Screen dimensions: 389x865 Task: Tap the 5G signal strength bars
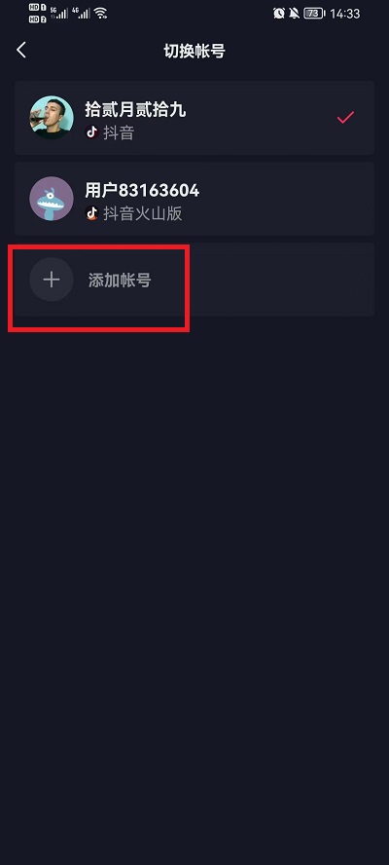coord(59,14)
